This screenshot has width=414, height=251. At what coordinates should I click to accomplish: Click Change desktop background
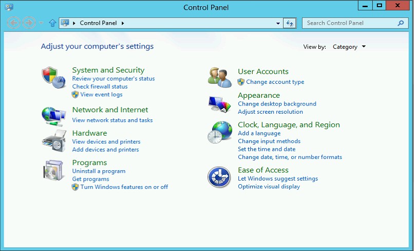(x=277, y=104)
